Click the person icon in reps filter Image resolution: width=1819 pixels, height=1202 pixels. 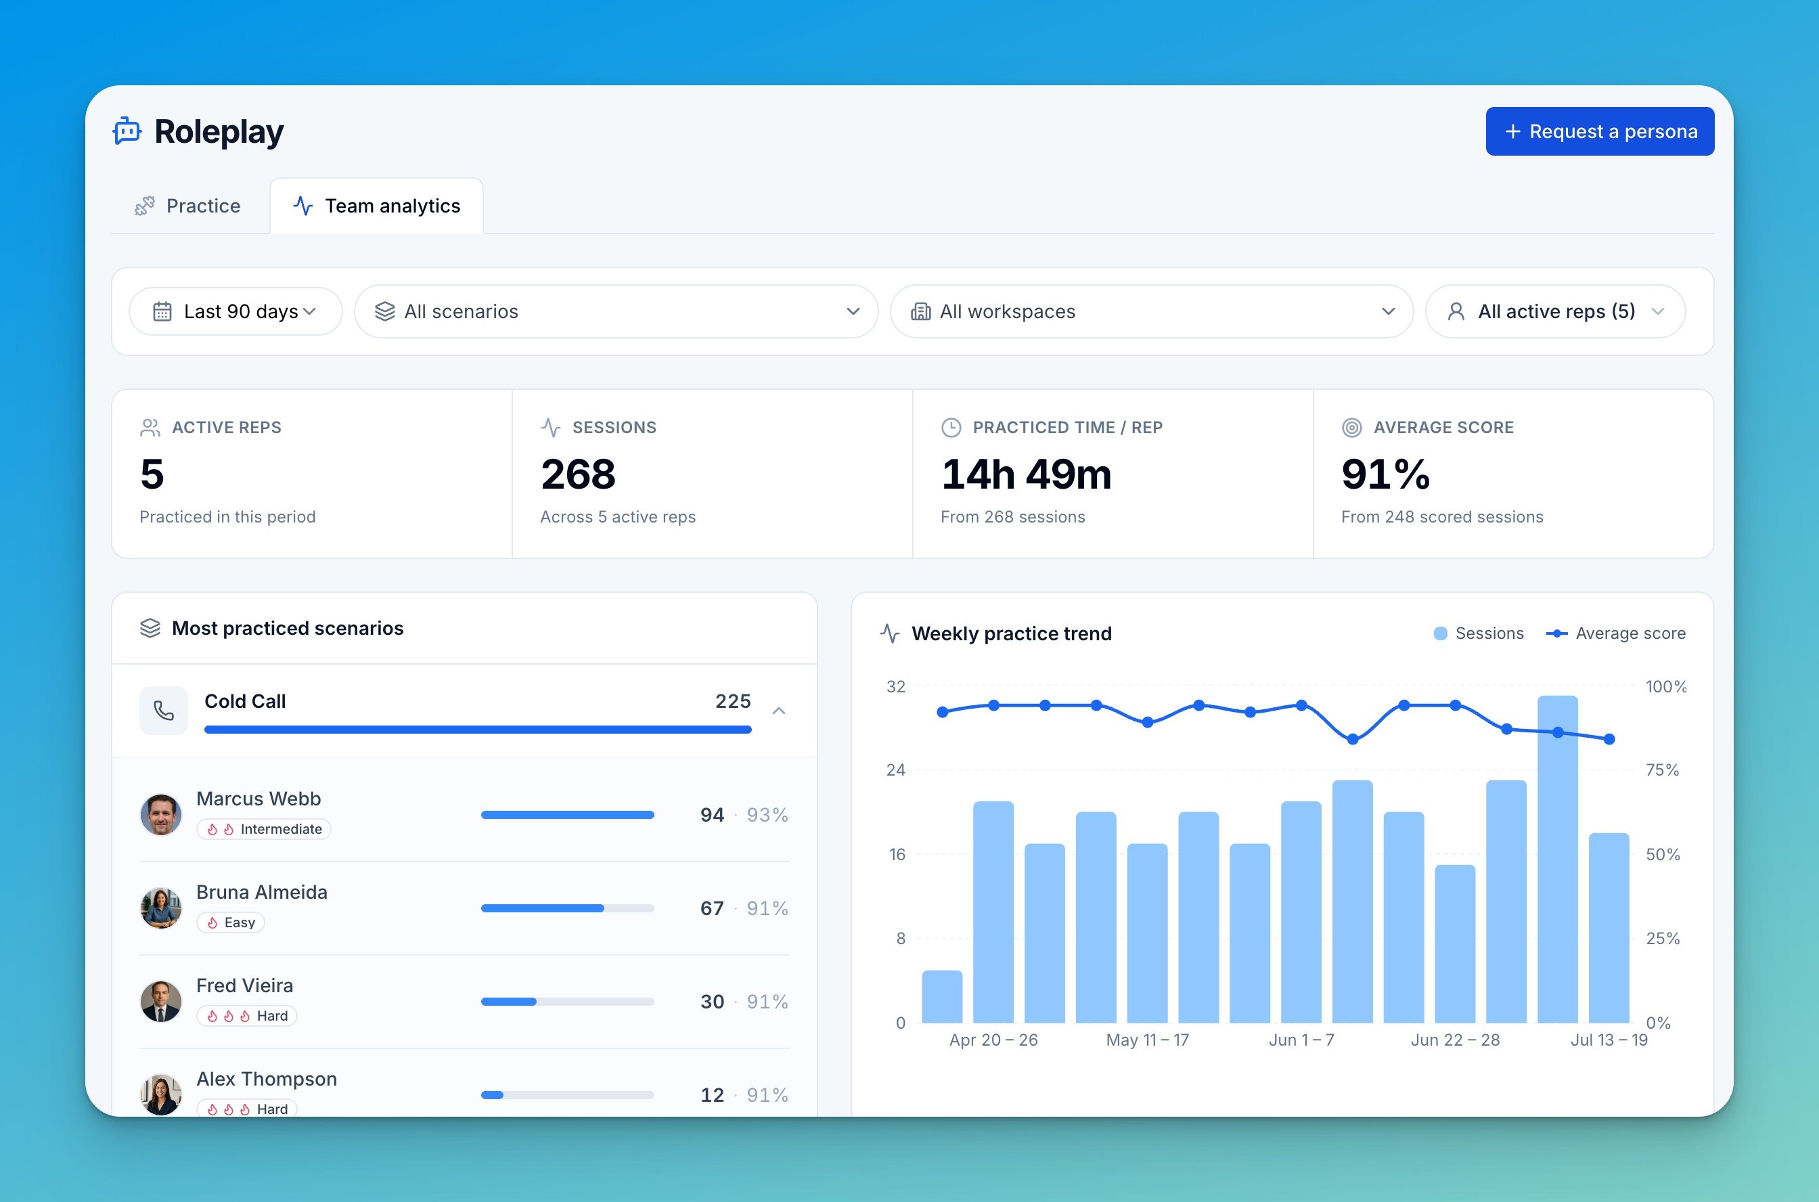pyautogui.click(x=1456, y=311)
